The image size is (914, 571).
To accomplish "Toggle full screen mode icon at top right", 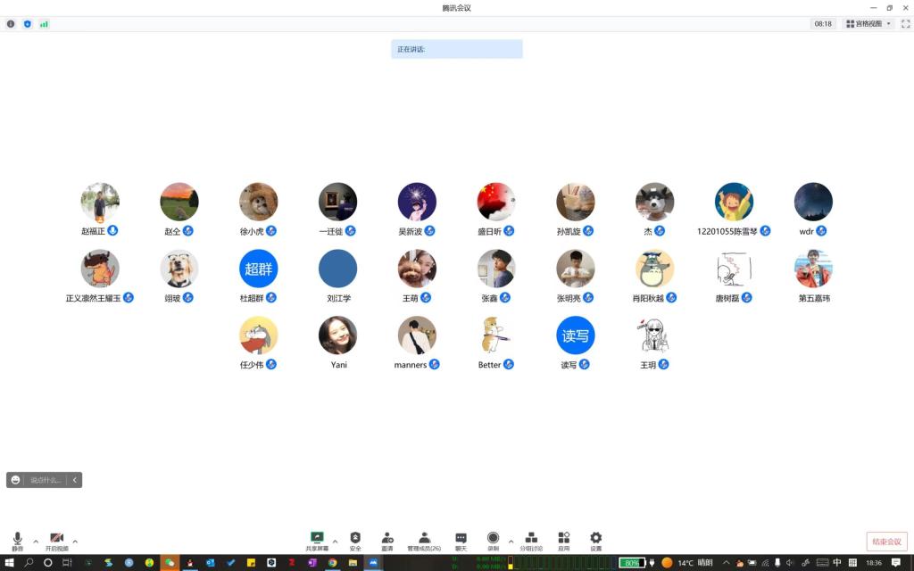I will click(x=905, y=24).
